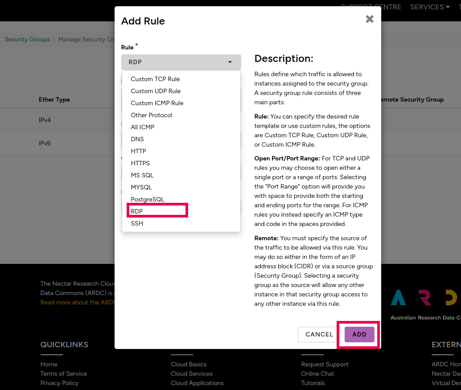Open Cloud Basics footer link
461x390 pixels.
click(x=189, y=365)
